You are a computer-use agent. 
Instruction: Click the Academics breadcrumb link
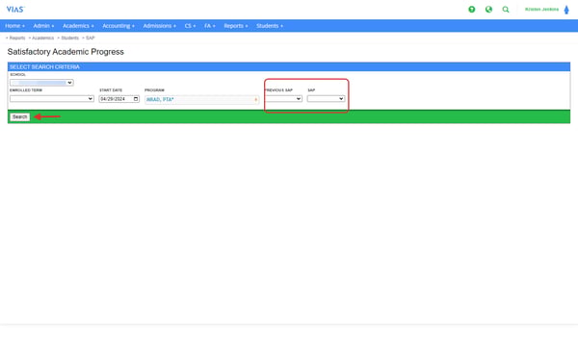pyautogui.click(x=42, y=38)
